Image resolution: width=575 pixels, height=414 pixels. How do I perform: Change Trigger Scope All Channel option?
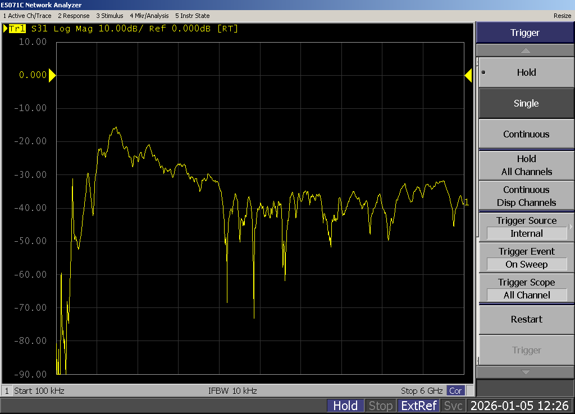(x=526, y=289)
